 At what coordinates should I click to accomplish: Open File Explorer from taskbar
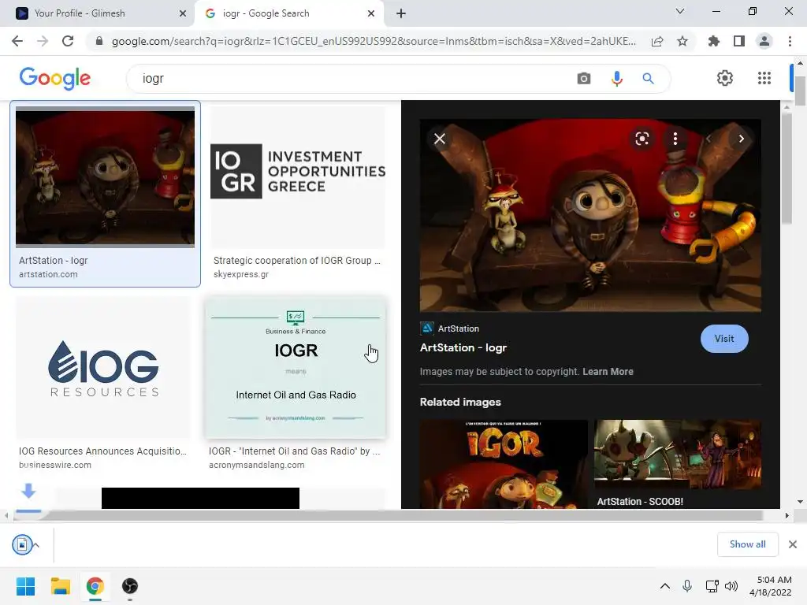(60, 586)
